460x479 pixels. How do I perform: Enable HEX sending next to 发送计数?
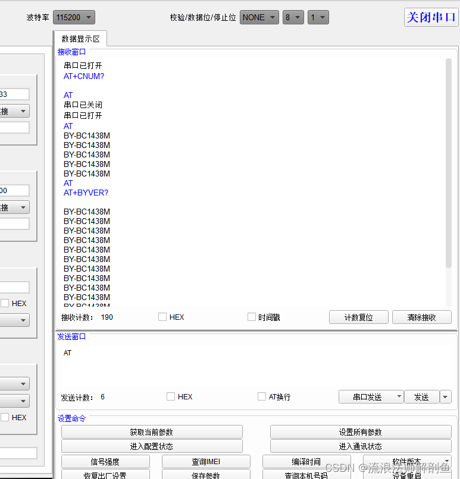tap(171, 396)
